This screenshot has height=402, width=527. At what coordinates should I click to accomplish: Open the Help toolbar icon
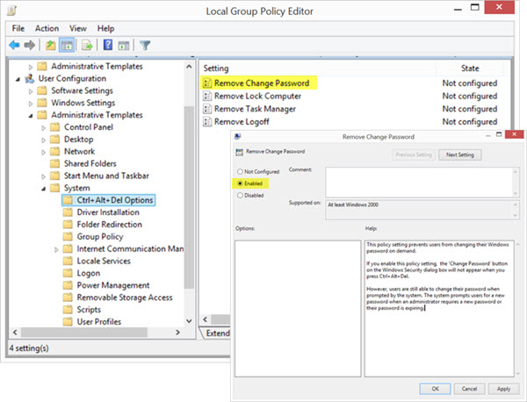click(108, 45)
